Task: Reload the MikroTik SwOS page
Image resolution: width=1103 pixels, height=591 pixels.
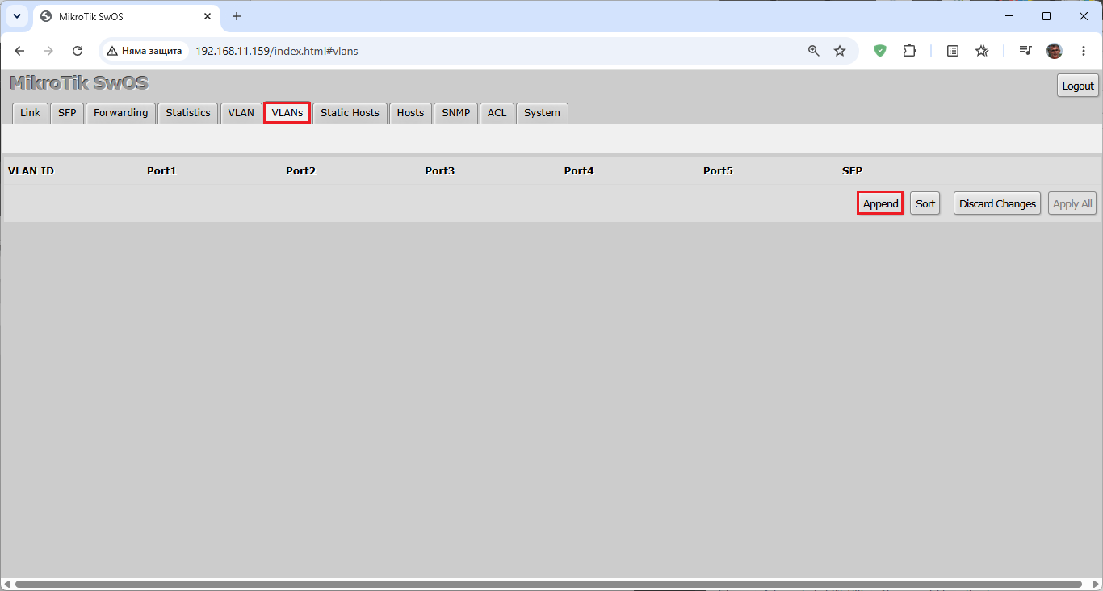Action: coord(78,51)
